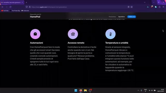
Task: Click the Temperatura e umidità heading
Action: pos(117,43)
